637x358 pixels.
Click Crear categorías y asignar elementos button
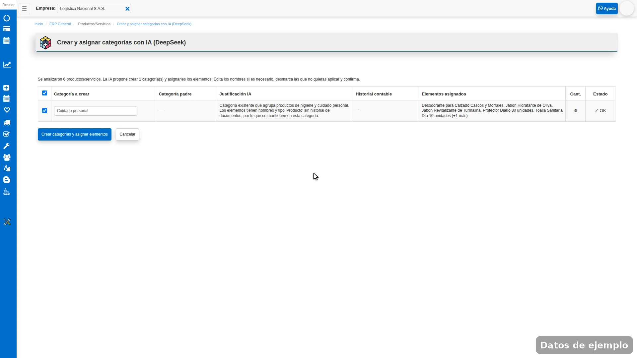coord(75,135)
